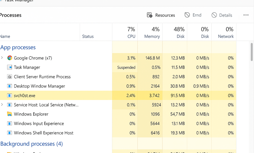Viewport: 254px width, 153px height.
Task: Click the Ernd task circle-slash icon
Action: pos(187,15)
